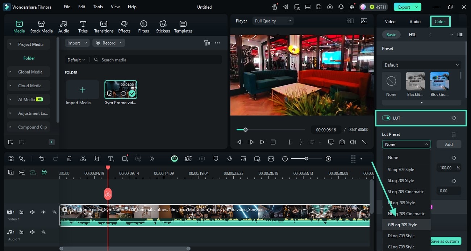Open the Stock Media library
Image resolution: width=471 pixels, height=251 pixels.
[41, 26]
